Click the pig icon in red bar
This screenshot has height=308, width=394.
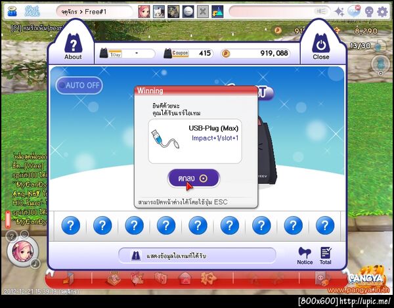[322, 279]
